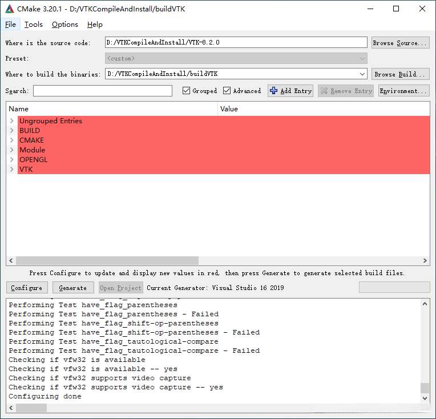Open the Tools menu
This screenshot has width=436, height=419.
click(33, 25)
